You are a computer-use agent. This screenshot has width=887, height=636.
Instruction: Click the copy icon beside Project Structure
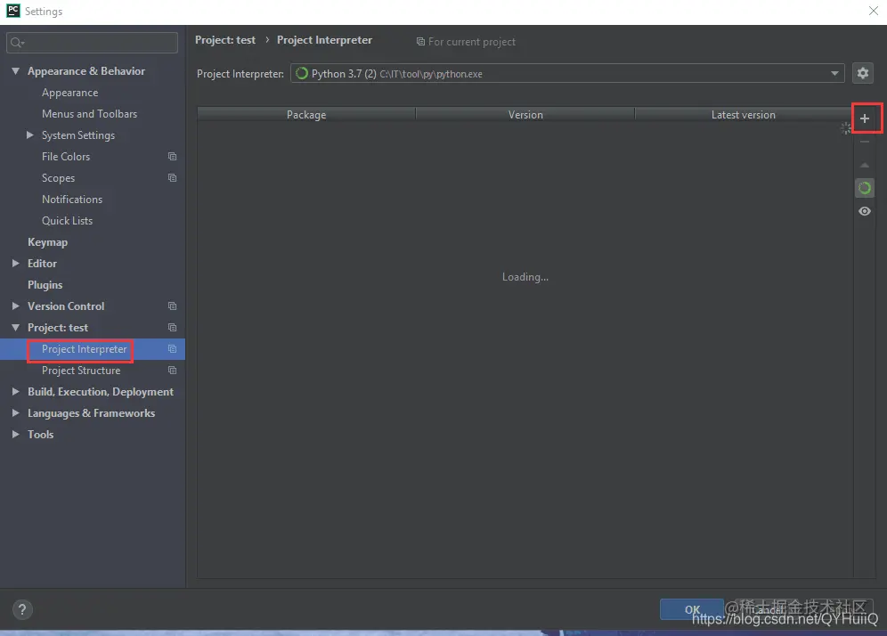[x=173, y=370]
